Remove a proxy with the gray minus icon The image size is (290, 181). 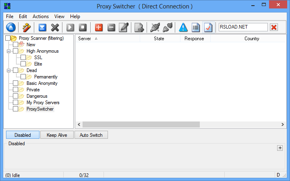pyautogui.click(x=111, y=27)
